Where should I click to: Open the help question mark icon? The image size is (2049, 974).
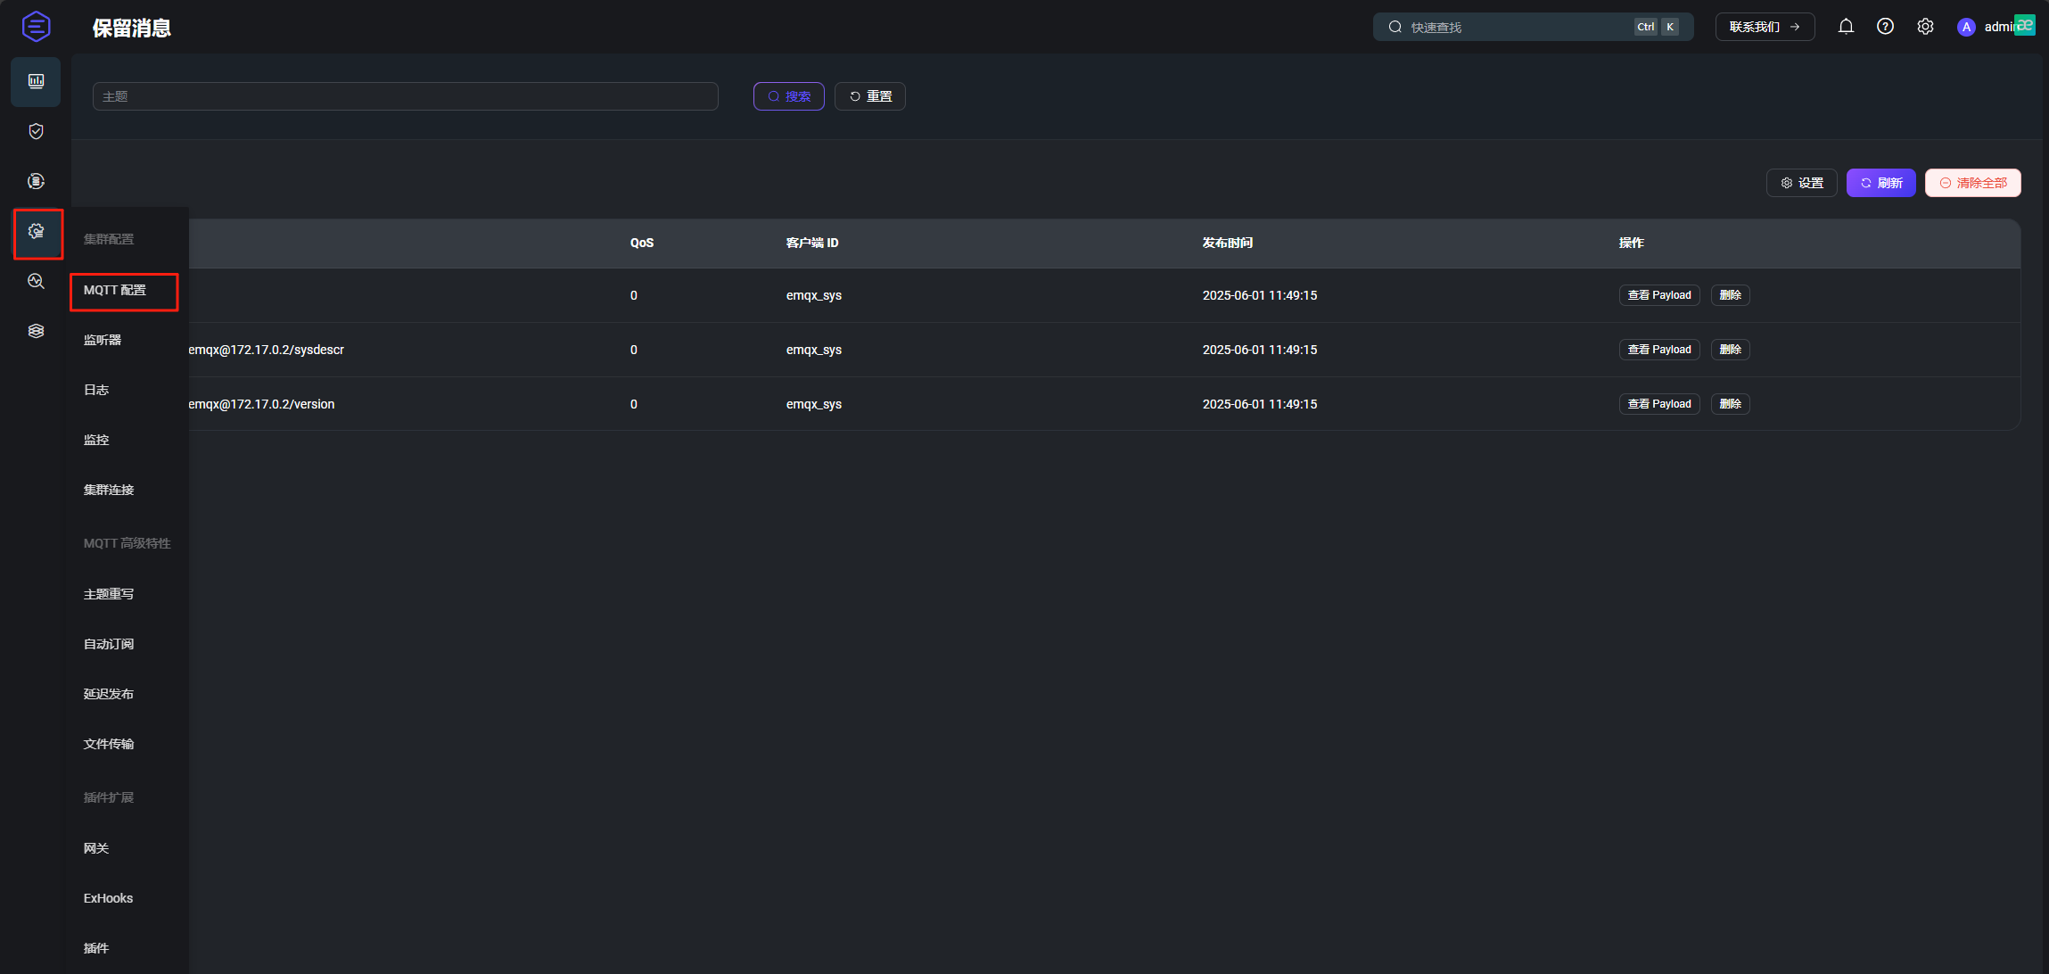pyautogui.click(x=1885, y=27)
